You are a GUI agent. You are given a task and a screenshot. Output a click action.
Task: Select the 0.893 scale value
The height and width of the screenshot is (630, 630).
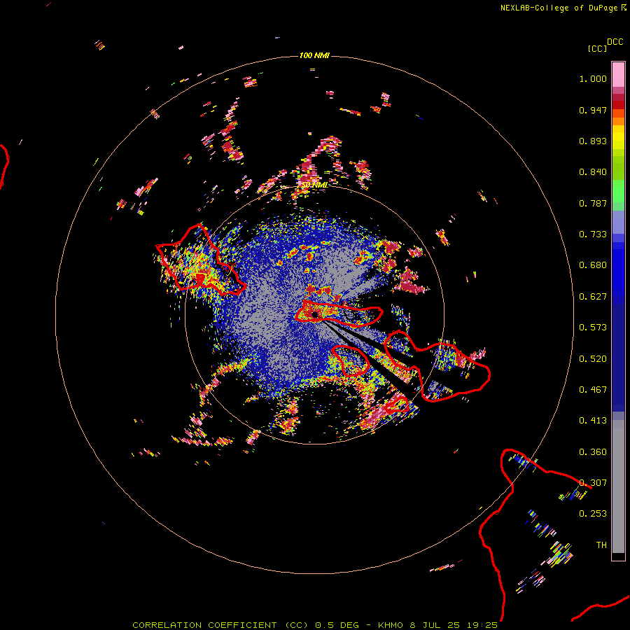pos(593,141)
